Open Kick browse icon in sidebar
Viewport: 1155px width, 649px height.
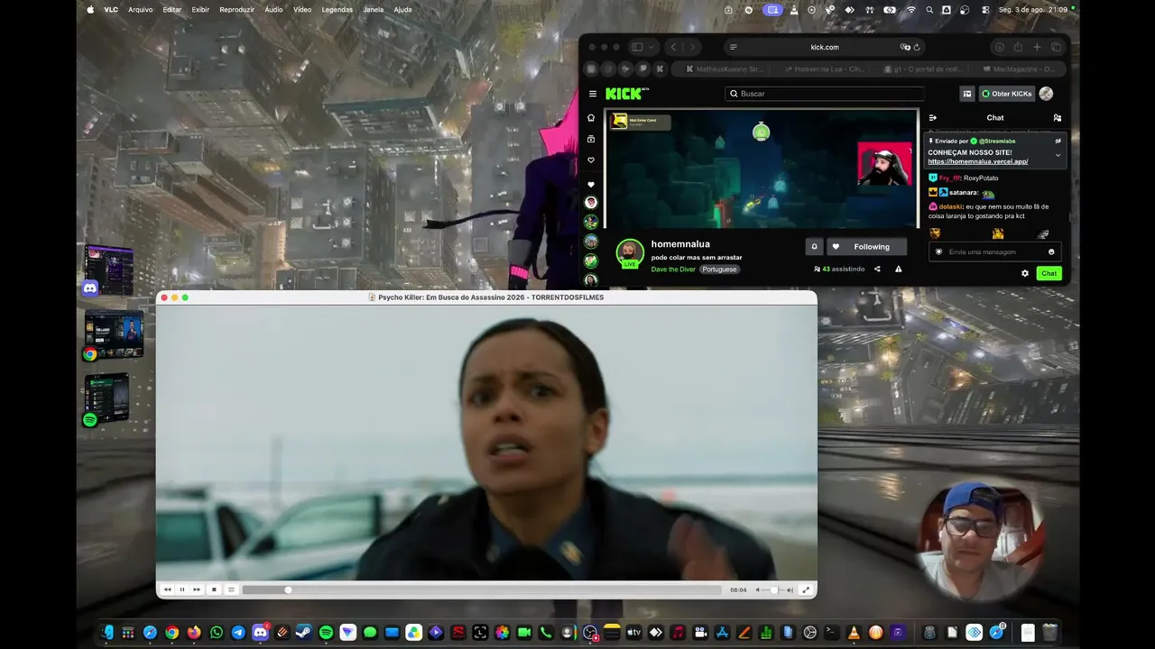tap(591, 139)
